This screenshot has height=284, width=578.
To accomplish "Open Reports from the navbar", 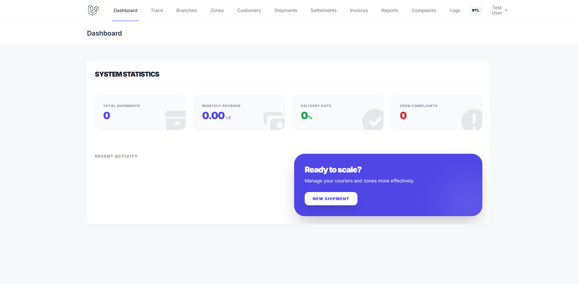I will tap(389, 11).
